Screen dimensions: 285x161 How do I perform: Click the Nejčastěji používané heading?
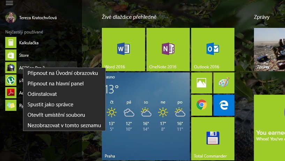click(x=24, y=32)
